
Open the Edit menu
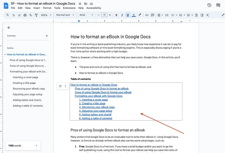coord(20,8)
